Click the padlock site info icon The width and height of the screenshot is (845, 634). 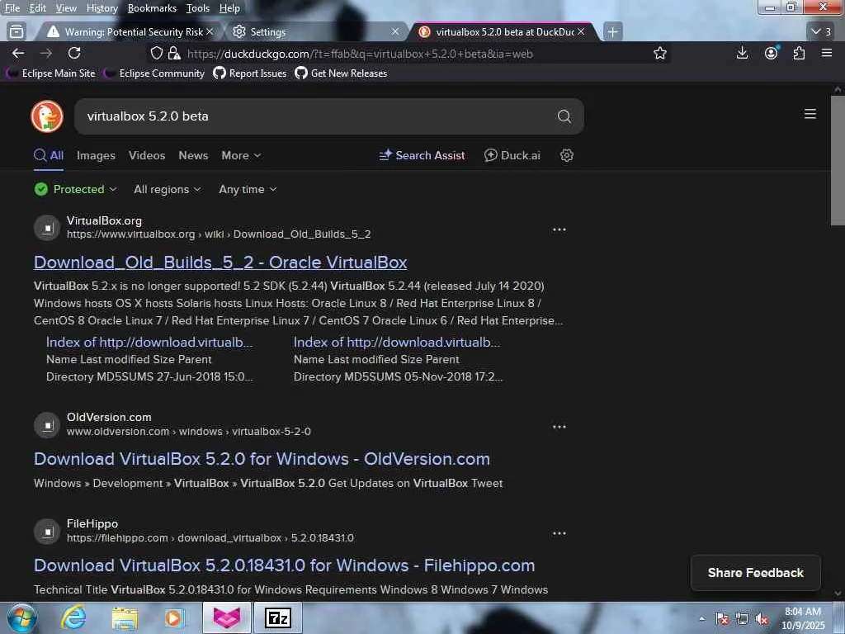[174, 54]
